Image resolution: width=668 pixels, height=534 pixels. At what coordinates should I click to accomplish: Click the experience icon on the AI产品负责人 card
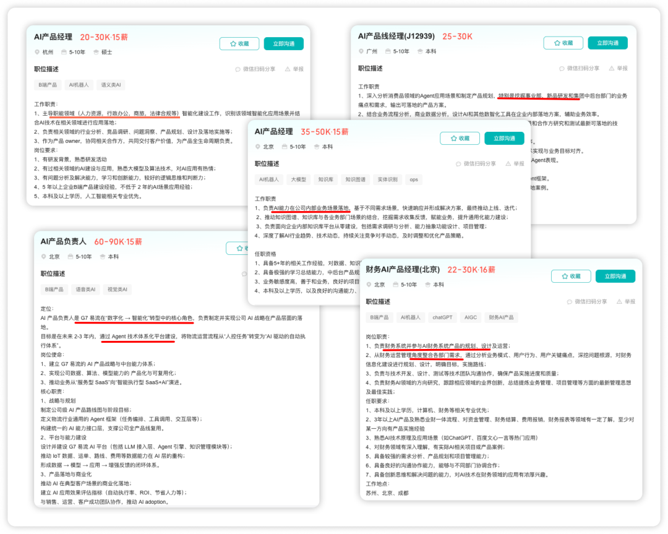(x=71, y=257)
